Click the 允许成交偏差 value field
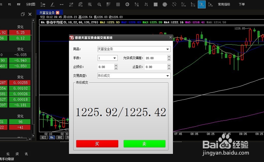The width and height of the screenshot is (264, 162). point(156,58)
